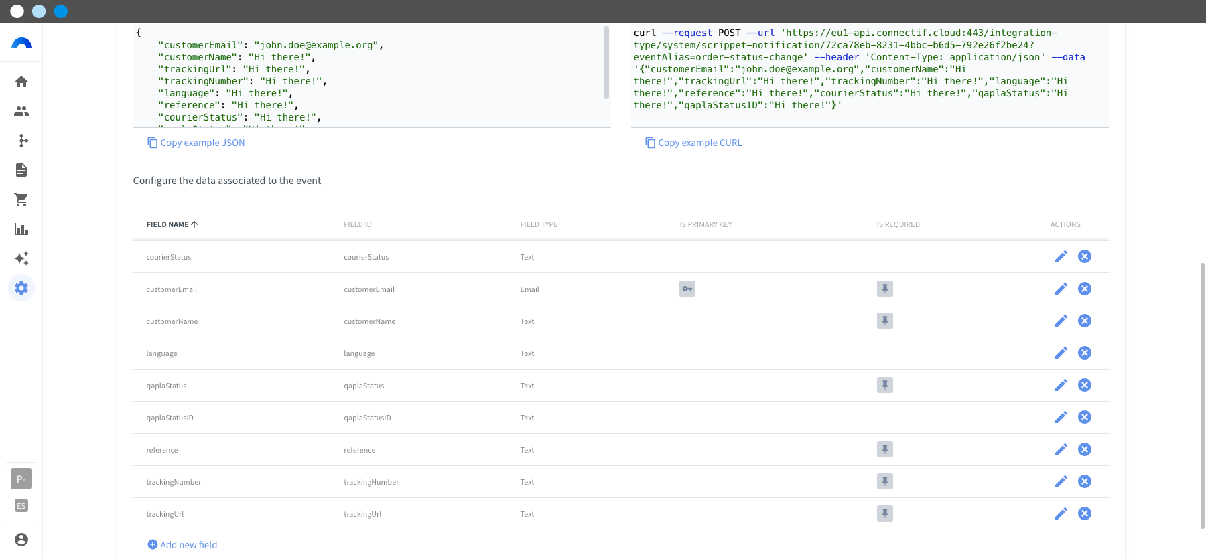Delete the trackingNumber field

(x=1085, y=481)
